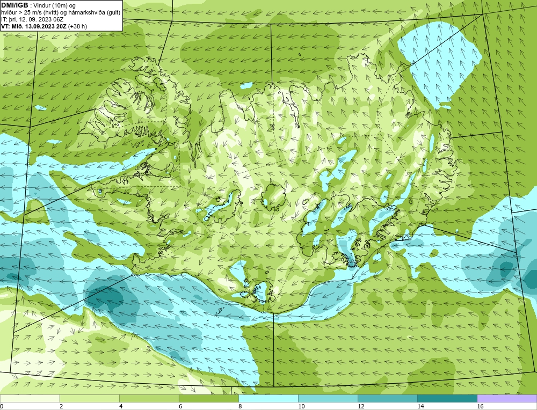Click the 6–8 m/s dark green swatch
This screenshot has height=410, width=537.
[x=208, y=398]
